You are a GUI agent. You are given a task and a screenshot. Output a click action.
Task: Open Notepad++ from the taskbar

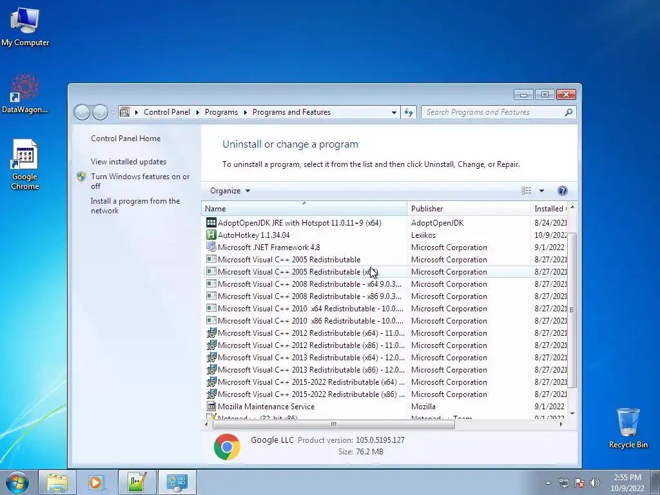[x=137, y=482]
